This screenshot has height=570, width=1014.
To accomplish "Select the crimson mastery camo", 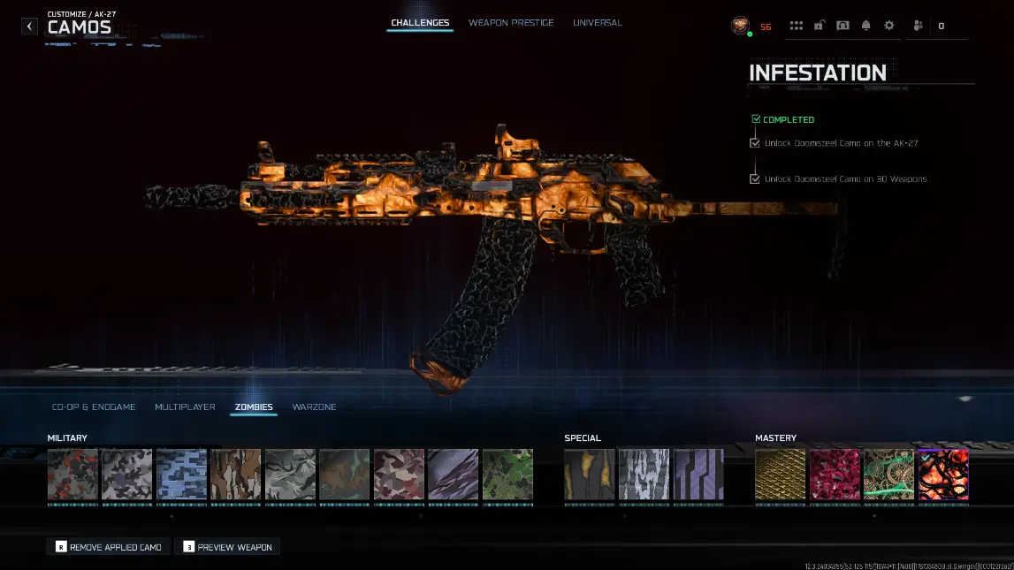I will 835,475.
